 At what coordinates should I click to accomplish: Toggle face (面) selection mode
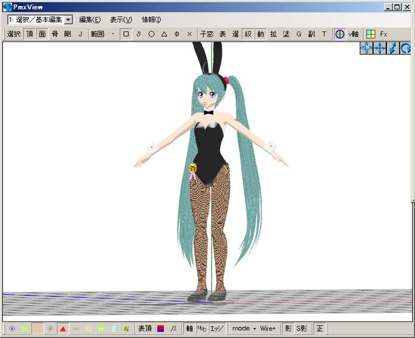tap(42, 34)
